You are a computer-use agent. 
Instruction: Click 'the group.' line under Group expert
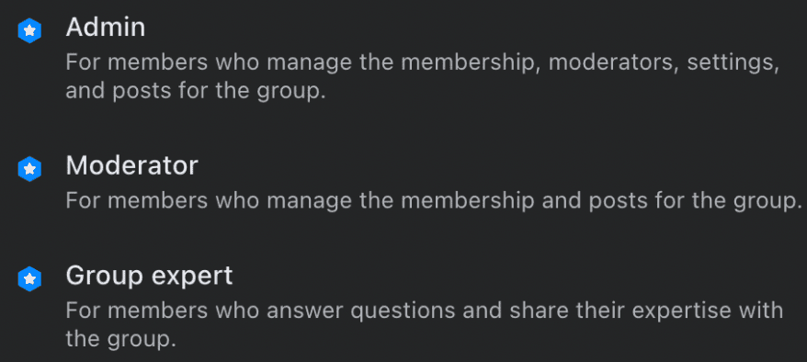(121, 339)
